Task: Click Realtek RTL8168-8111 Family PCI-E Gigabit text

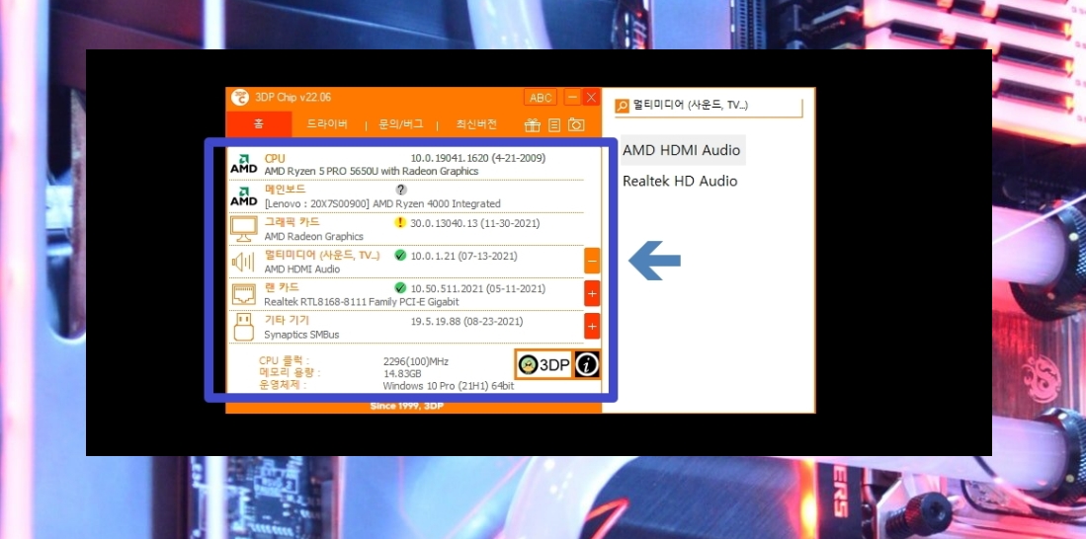Action: tap(362, 302)
